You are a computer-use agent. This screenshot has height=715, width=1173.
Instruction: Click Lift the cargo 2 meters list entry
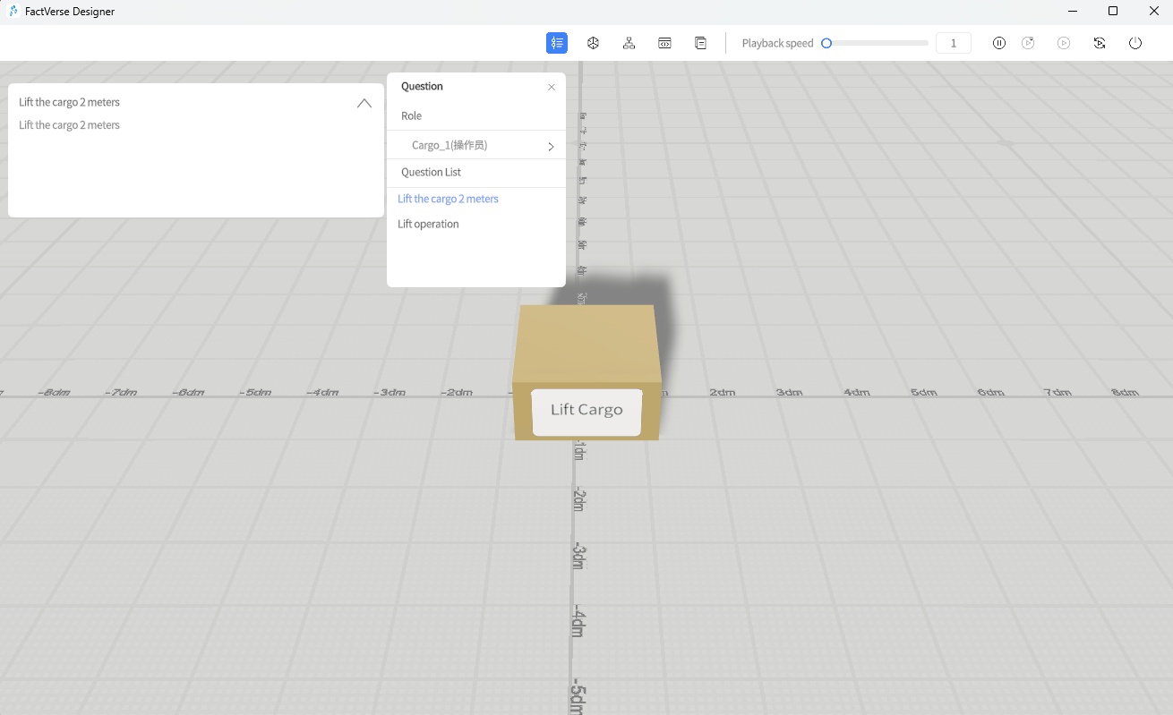point(69,124)
